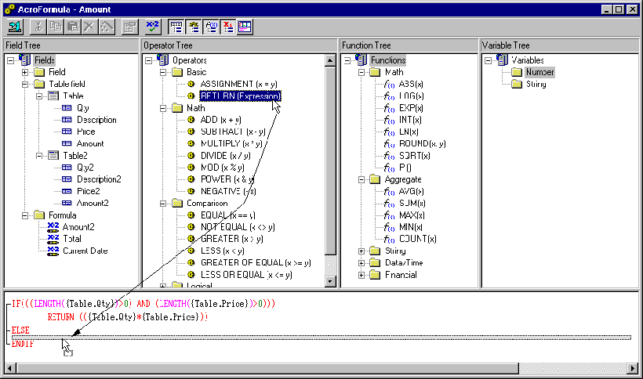Viewport: 643px width, 379px height.
Task: Toggle the Field Tree pane toolbar button
Action: [176, 27]
